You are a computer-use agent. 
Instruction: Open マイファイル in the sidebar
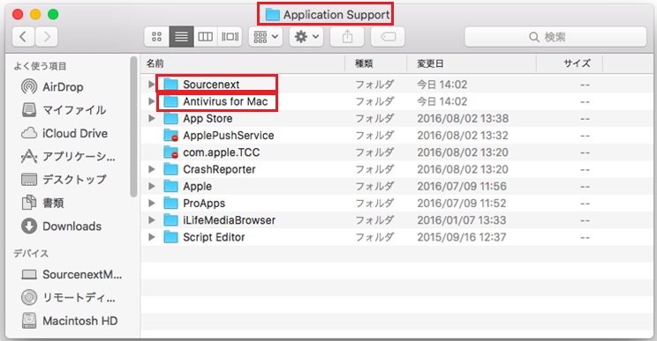(64, 110)
